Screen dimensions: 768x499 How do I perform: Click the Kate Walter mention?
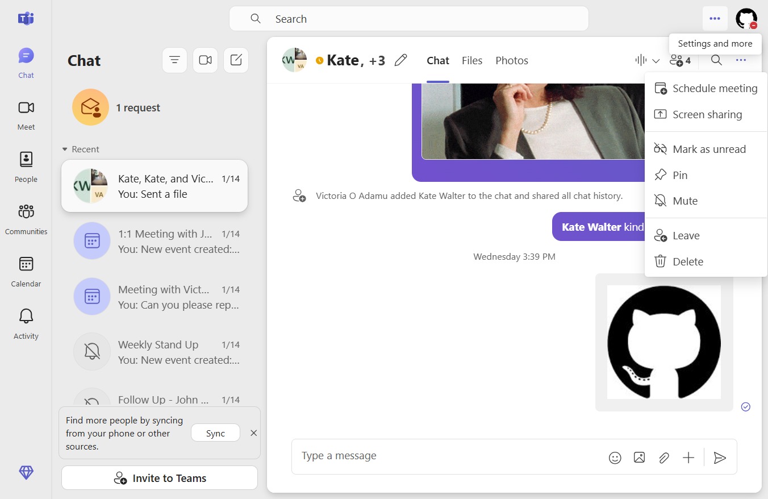[x=591, y=227]
